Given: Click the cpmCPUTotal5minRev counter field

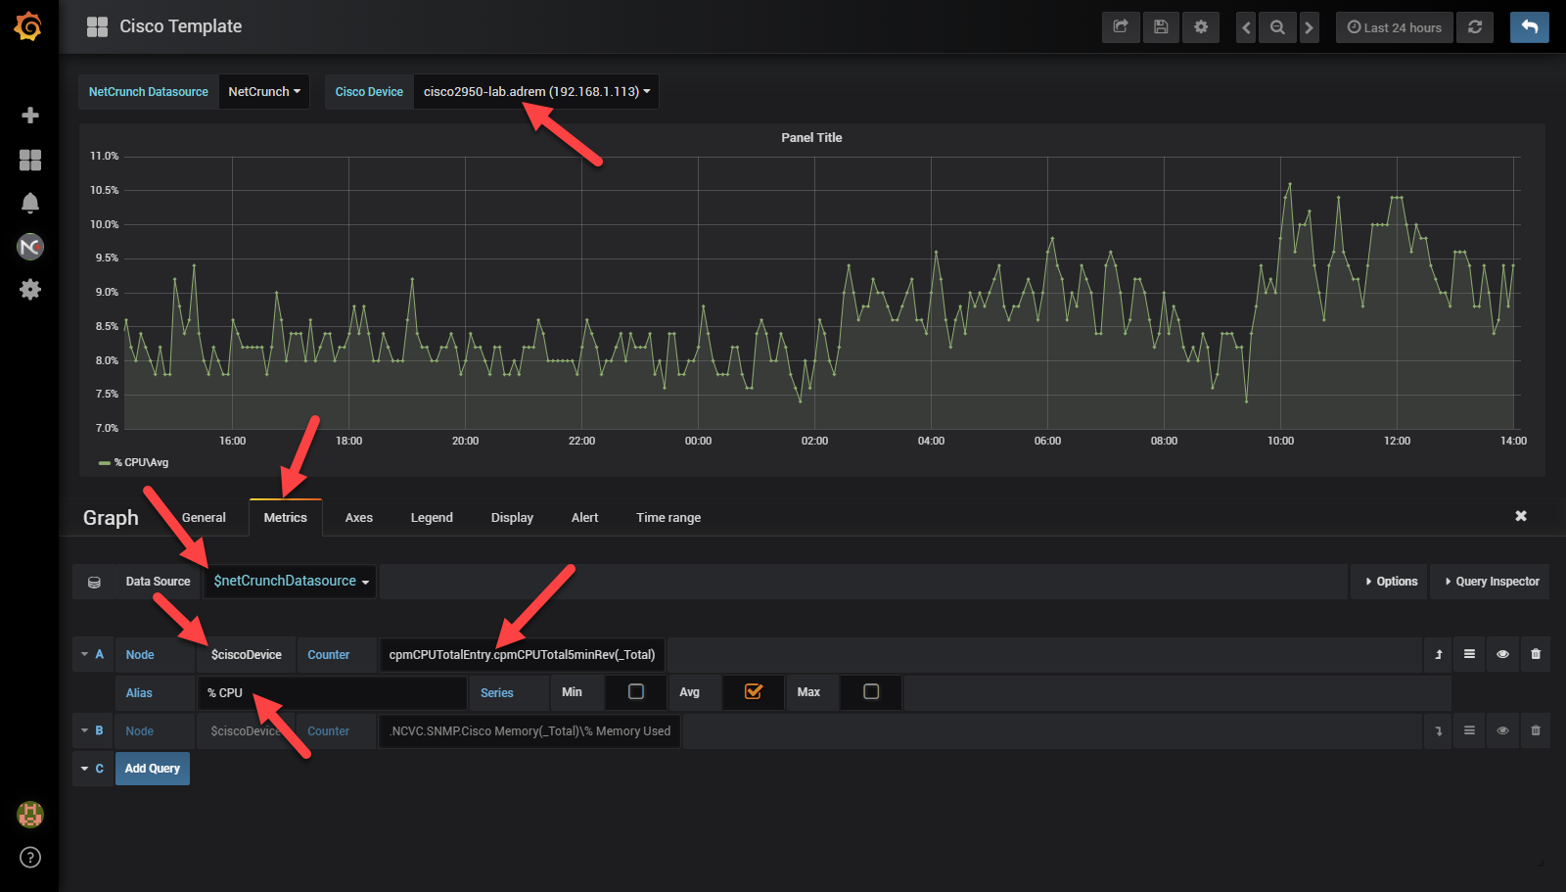Looking at the screenshot, I should coord(523,655).
